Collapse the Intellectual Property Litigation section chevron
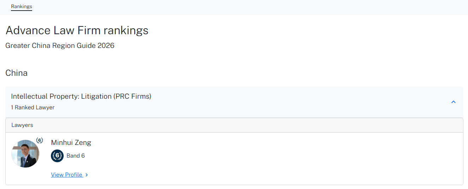Image resolution: width=468 pixels, height=189 pixels. [x=454, y=102]
